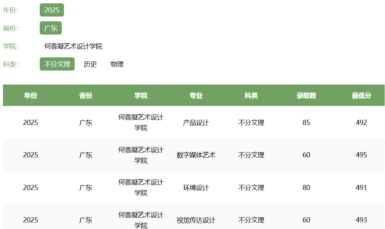This screenshot has width=385, height=229.
Task: Select the 2025 year filter
Action: point(52,10)
